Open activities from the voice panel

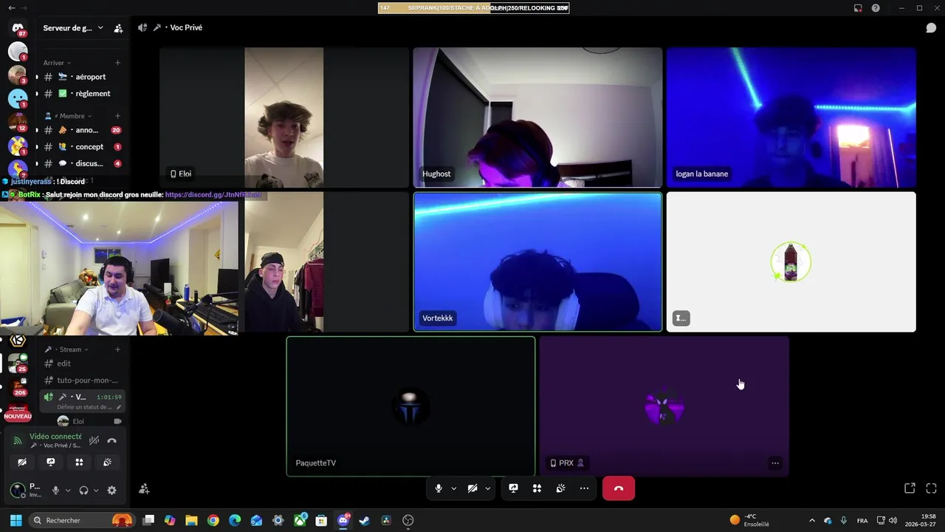tap(79, 462)
